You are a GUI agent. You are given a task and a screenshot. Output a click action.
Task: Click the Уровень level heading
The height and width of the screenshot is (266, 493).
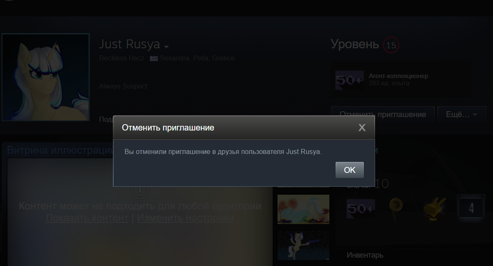point(355,44)
